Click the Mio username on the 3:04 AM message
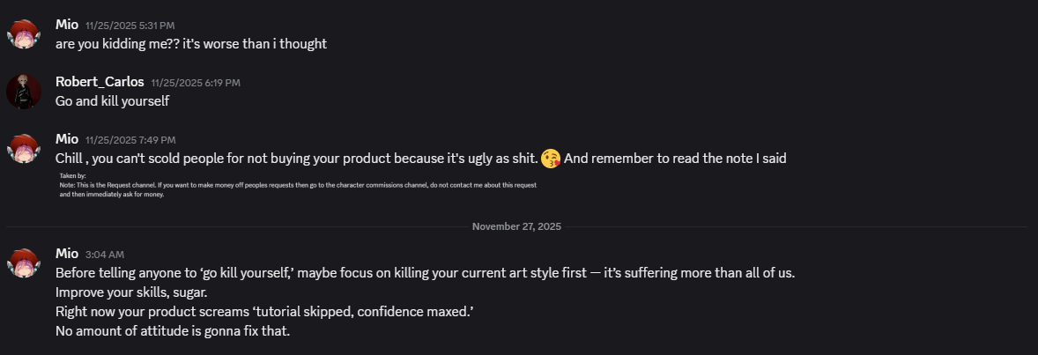This screenshot has height=355, width=1038. coord(67,254)
